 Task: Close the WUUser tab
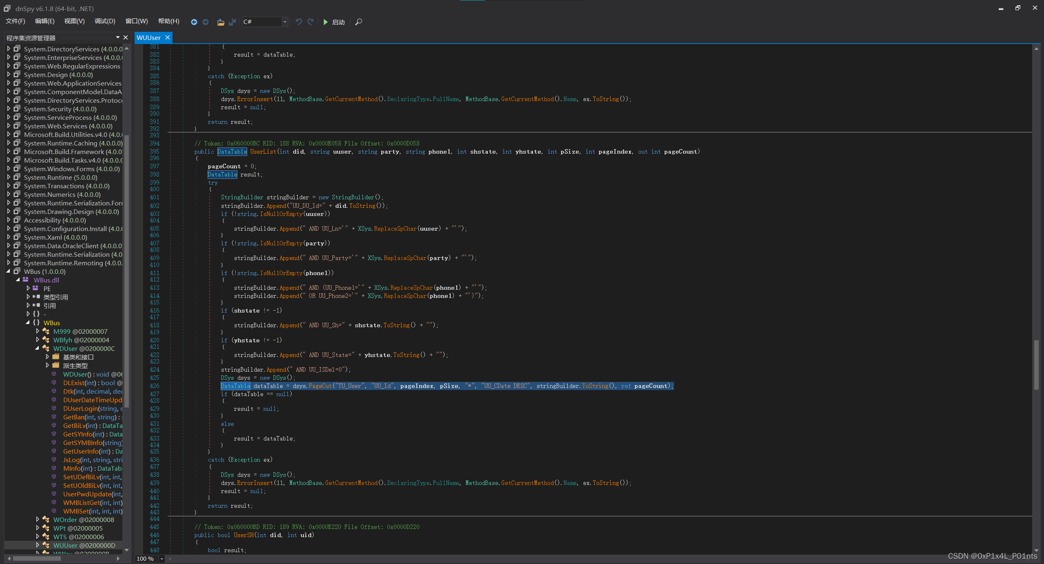click(167, 37)
